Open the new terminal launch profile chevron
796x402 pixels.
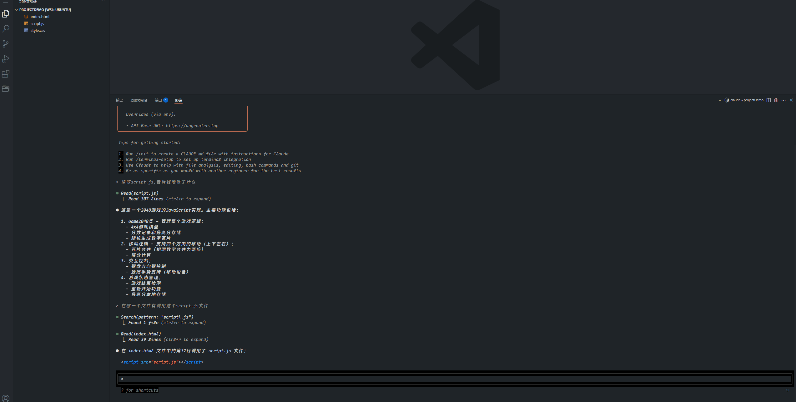click(x=720, y=100)
